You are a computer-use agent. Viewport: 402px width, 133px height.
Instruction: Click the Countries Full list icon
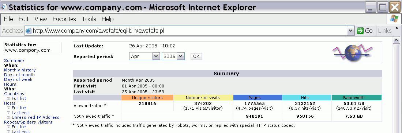pyautogui.click(x=9, y=98)
